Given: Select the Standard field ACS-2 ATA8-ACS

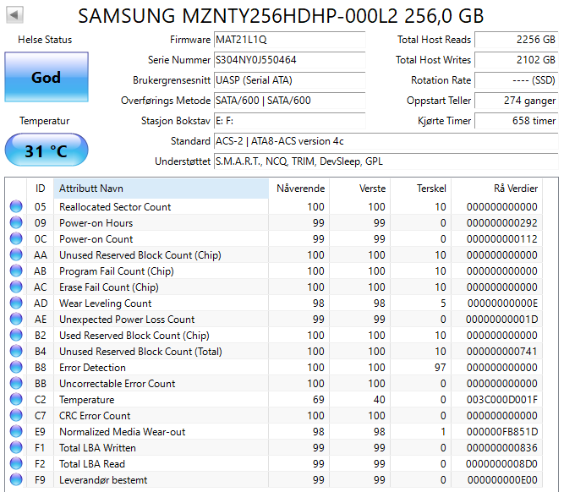Looking at the screenshot, I should pyautogui.click(x=386, y=141).
